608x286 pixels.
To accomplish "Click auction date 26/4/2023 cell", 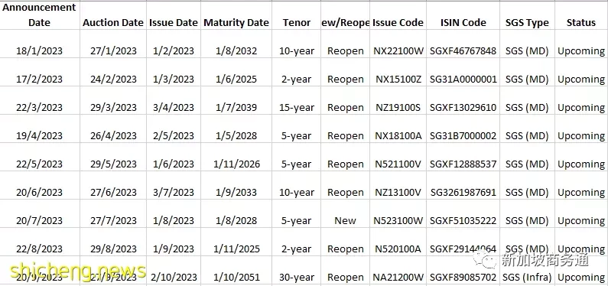I will pos(113,129).
